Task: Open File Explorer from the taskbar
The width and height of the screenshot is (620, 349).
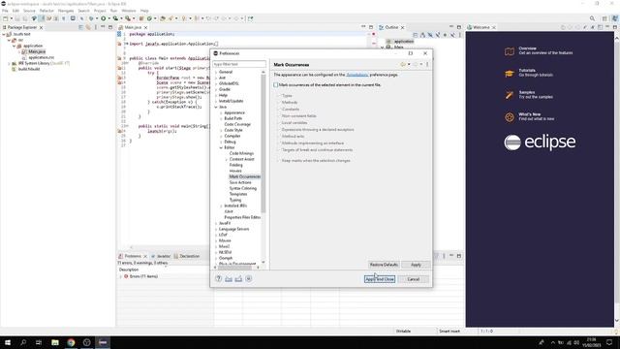Action: point(55,342)
